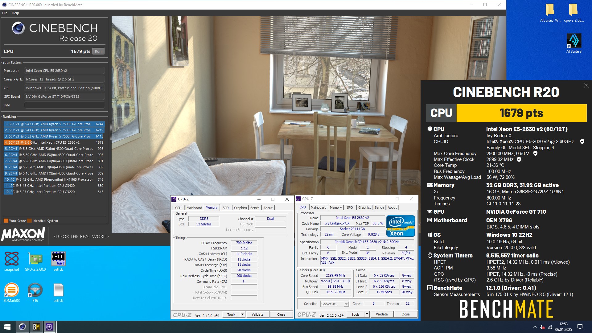Launch GPU-Z.2.60.0 desktop icon
The height and width of the screenshot is (333, 592).
click(x=35, y=261)
